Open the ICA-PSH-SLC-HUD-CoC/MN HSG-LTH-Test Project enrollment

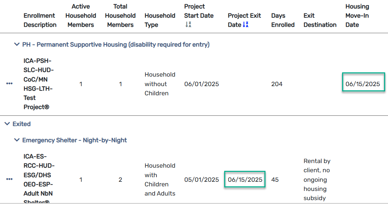click(x=38, y=84)
